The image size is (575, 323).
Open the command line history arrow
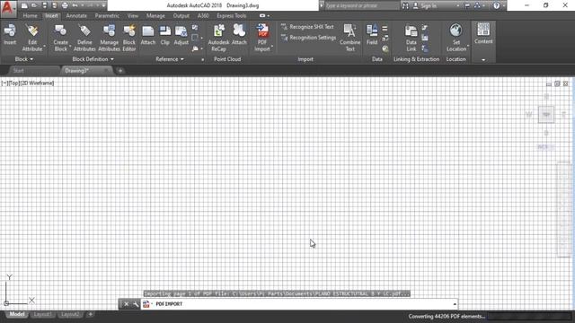coord(455,304)
